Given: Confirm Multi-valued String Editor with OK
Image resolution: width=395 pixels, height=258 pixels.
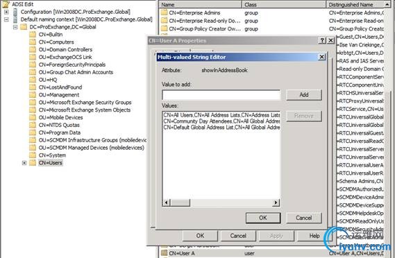Looking at the screenshot, I should [x=263, y=218].
